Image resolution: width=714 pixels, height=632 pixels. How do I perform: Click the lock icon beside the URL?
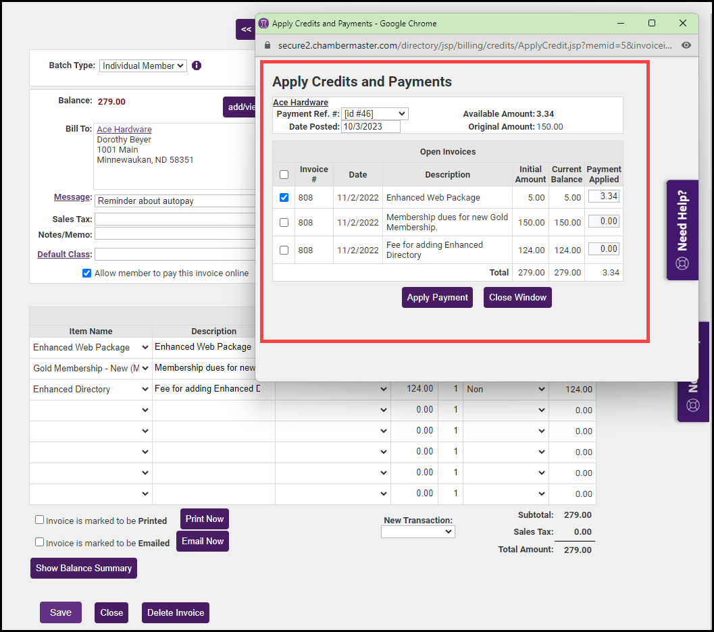point(267,45)
